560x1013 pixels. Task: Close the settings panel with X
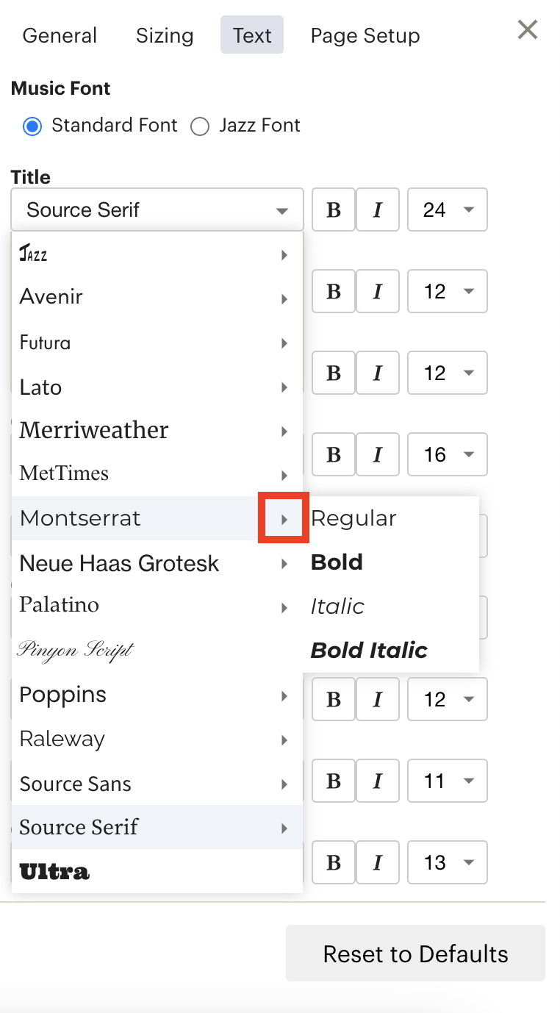tap(528, 30)
